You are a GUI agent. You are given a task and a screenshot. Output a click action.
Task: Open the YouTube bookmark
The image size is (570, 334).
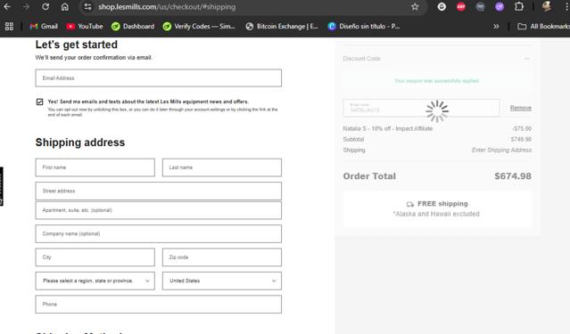coord(85,26)
